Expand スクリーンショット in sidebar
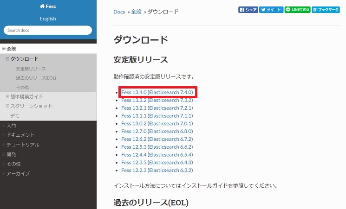Screen dimensions: 346x209 pyautogui.click(x=7, y=106)
